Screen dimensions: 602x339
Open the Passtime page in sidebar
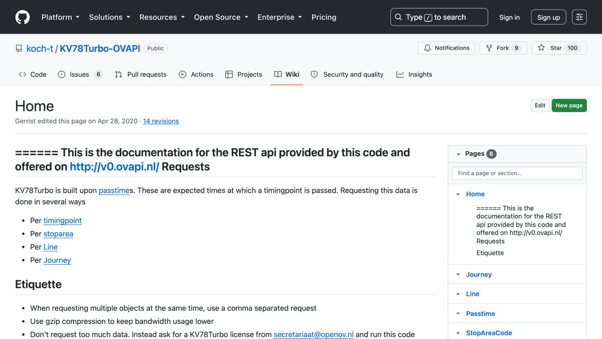tap(480, 314)
